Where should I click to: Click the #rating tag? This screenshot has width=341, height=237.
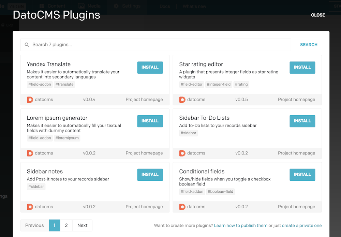coord(241,84)
